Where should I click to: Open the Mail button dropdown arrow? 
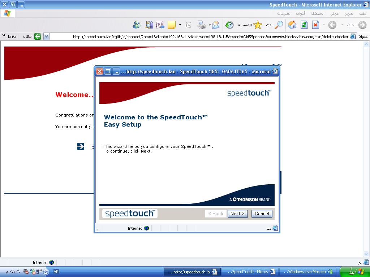pos(210,25)
